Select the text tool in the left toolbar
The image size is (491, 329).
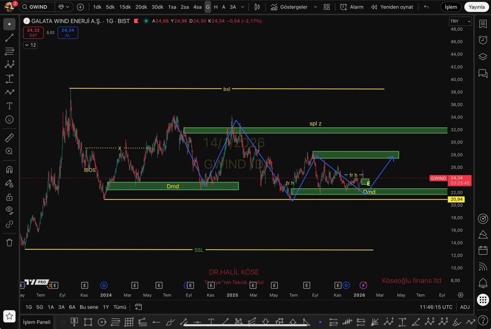9,106
